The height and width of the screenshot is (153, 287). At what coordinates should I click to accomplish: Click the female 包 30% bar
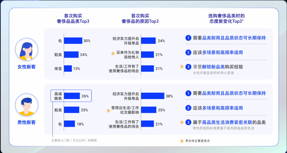pos(73,41)
